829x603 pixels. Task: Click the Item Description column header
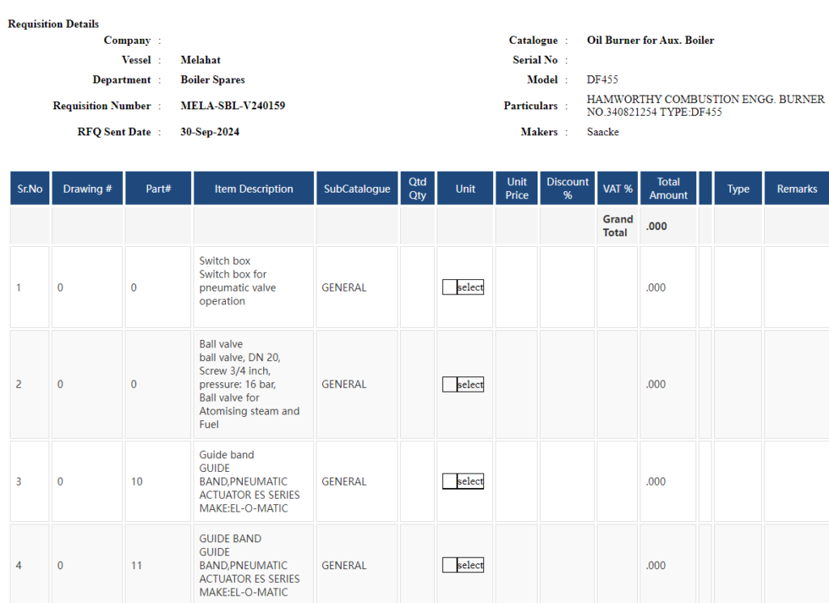coord(253,189)
